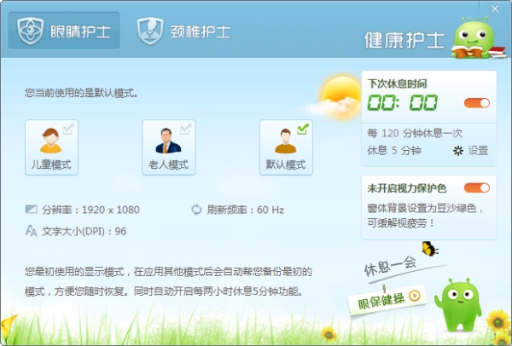This screenshot has width=512, height=346.
Task: Click the avatar in 默认模式
Action: tap(286, 141)
